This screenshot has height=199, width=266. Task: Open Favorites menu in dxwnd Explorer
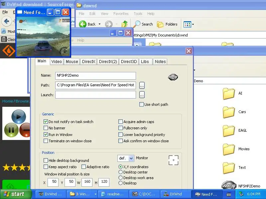(x=121, y=14)
